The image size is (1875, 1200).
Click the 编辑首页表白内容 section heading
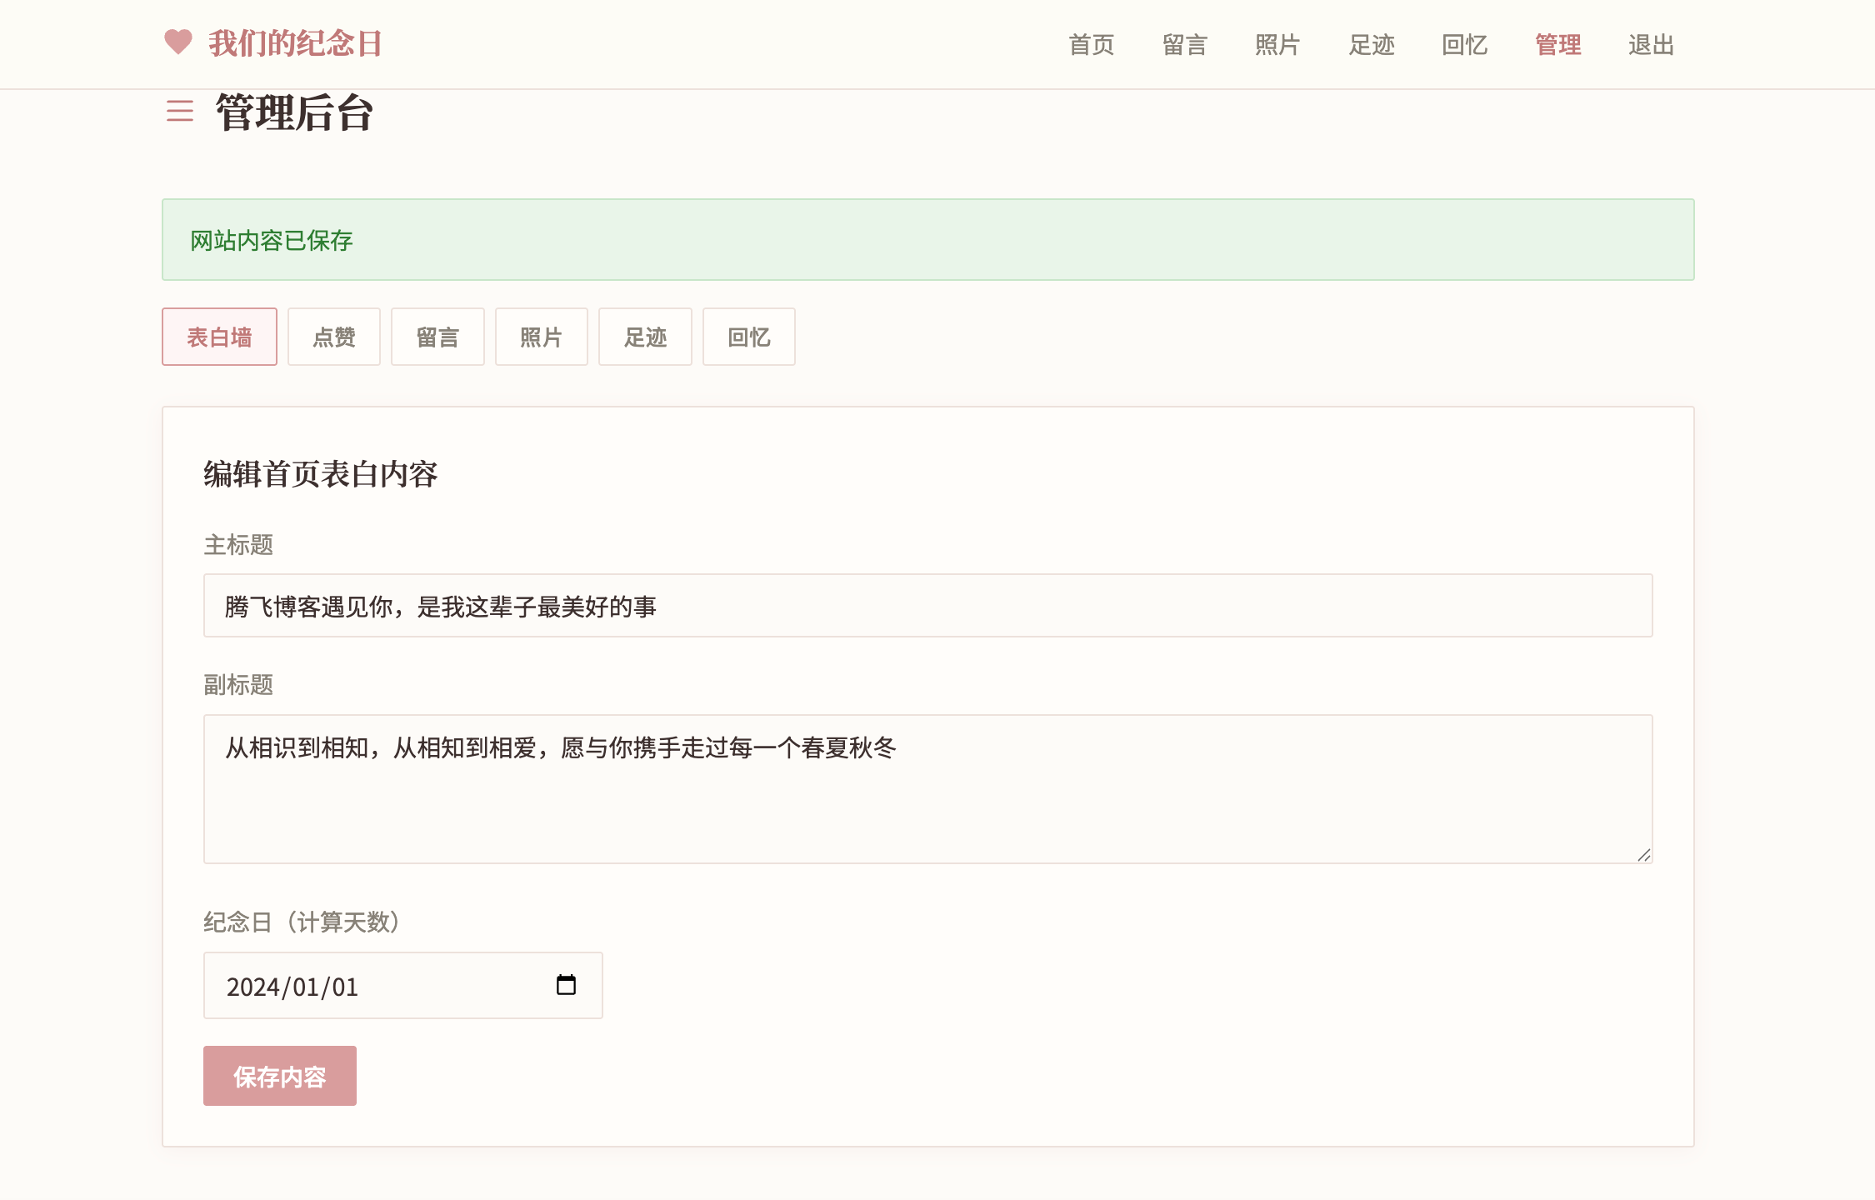321,474
